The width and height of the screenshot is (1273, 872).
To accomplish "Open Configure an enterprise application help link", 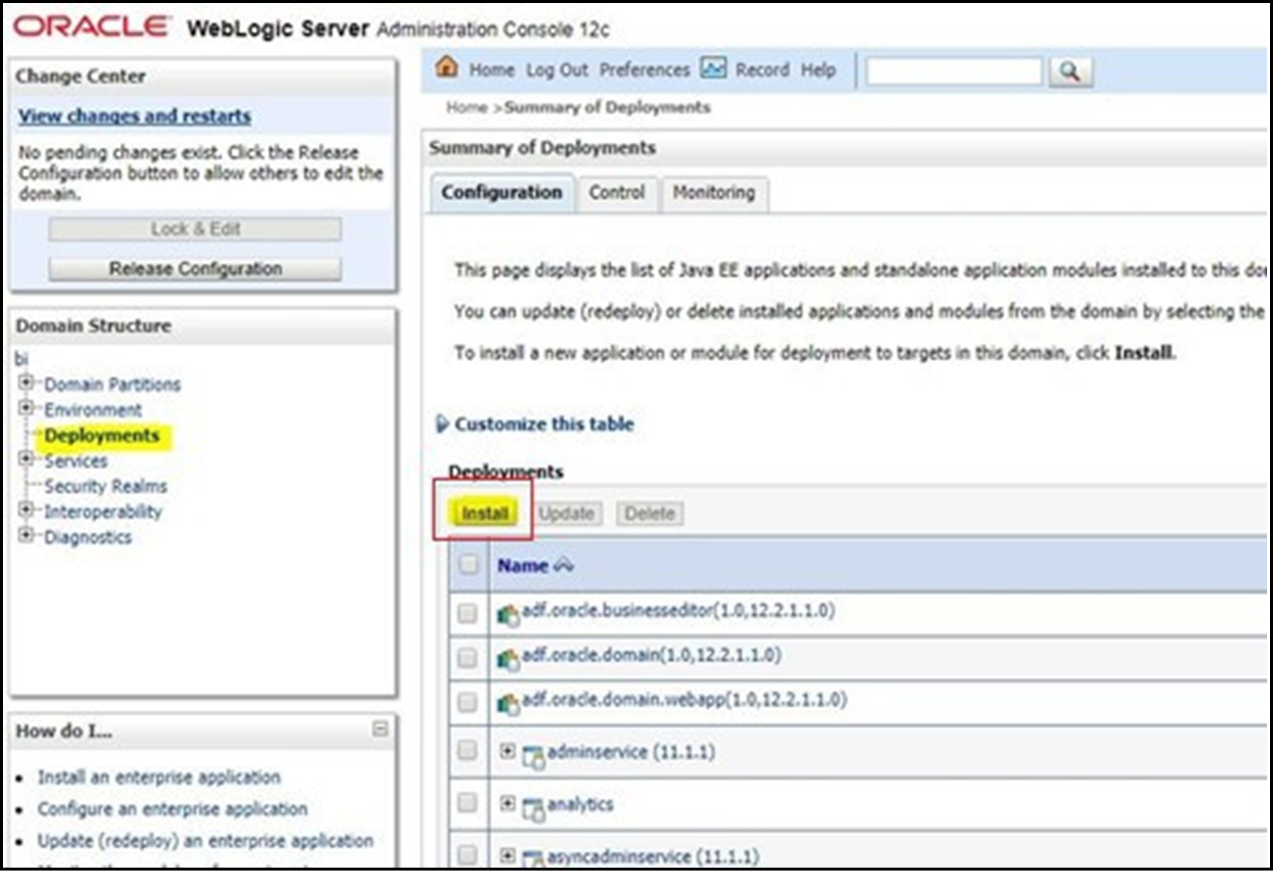I will 173,809.
